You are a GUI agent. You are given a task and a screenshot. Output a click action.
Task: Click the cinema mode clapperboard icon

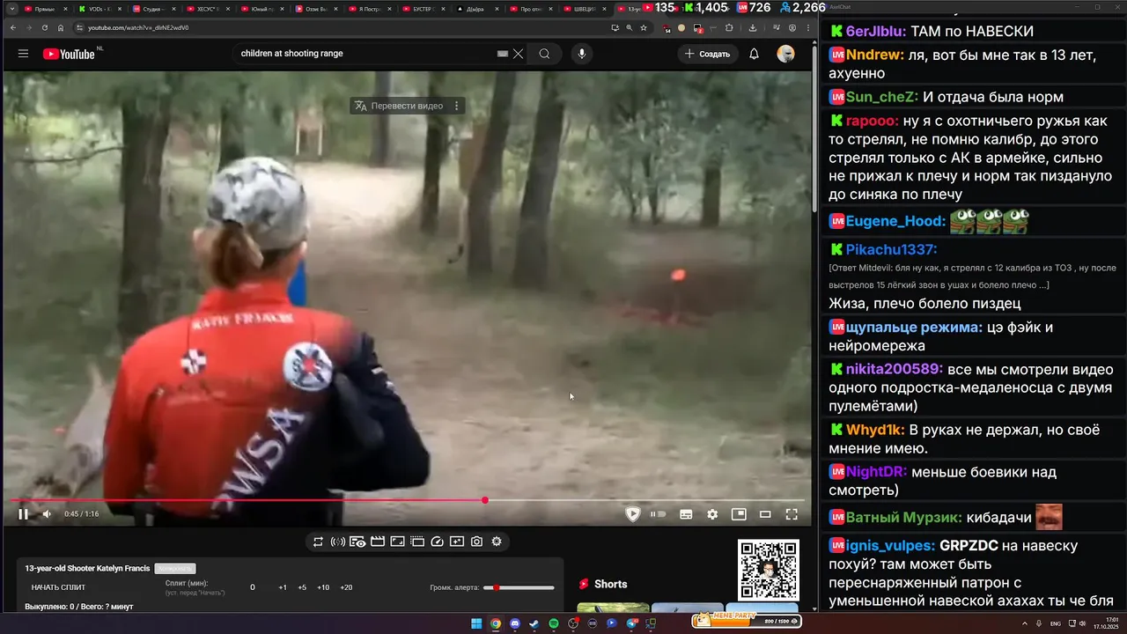[x=377, y=542]
